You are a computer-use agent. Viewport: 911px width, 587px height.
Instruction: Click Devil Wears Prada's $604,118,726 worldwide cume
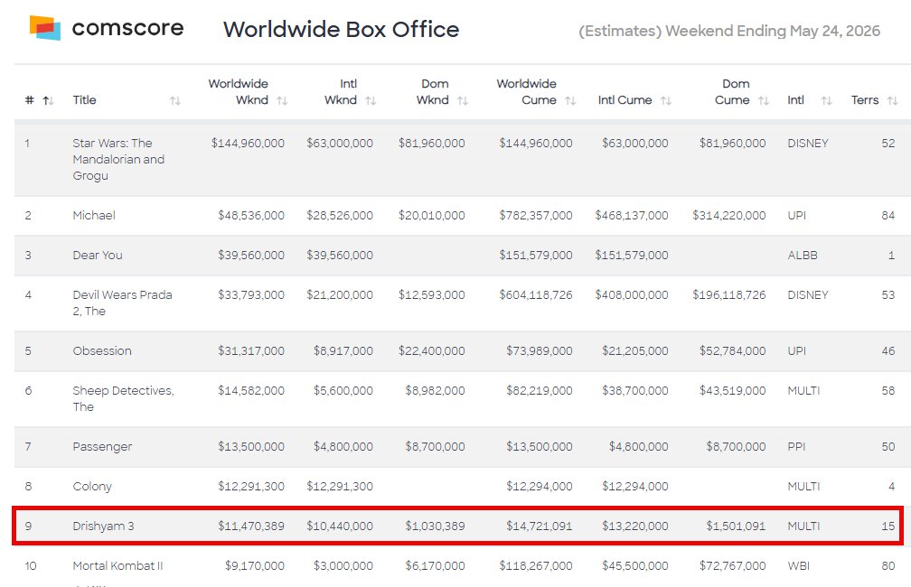[x=536, y=295]
